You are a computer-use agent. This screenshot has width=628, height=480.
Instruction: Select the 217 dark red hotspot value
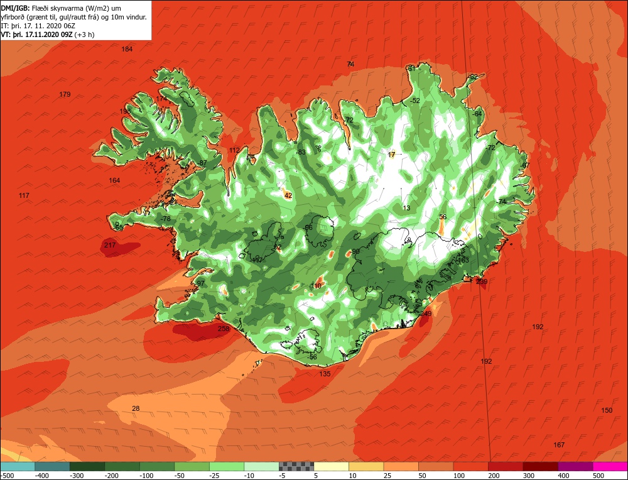click(x=110, y=245)
